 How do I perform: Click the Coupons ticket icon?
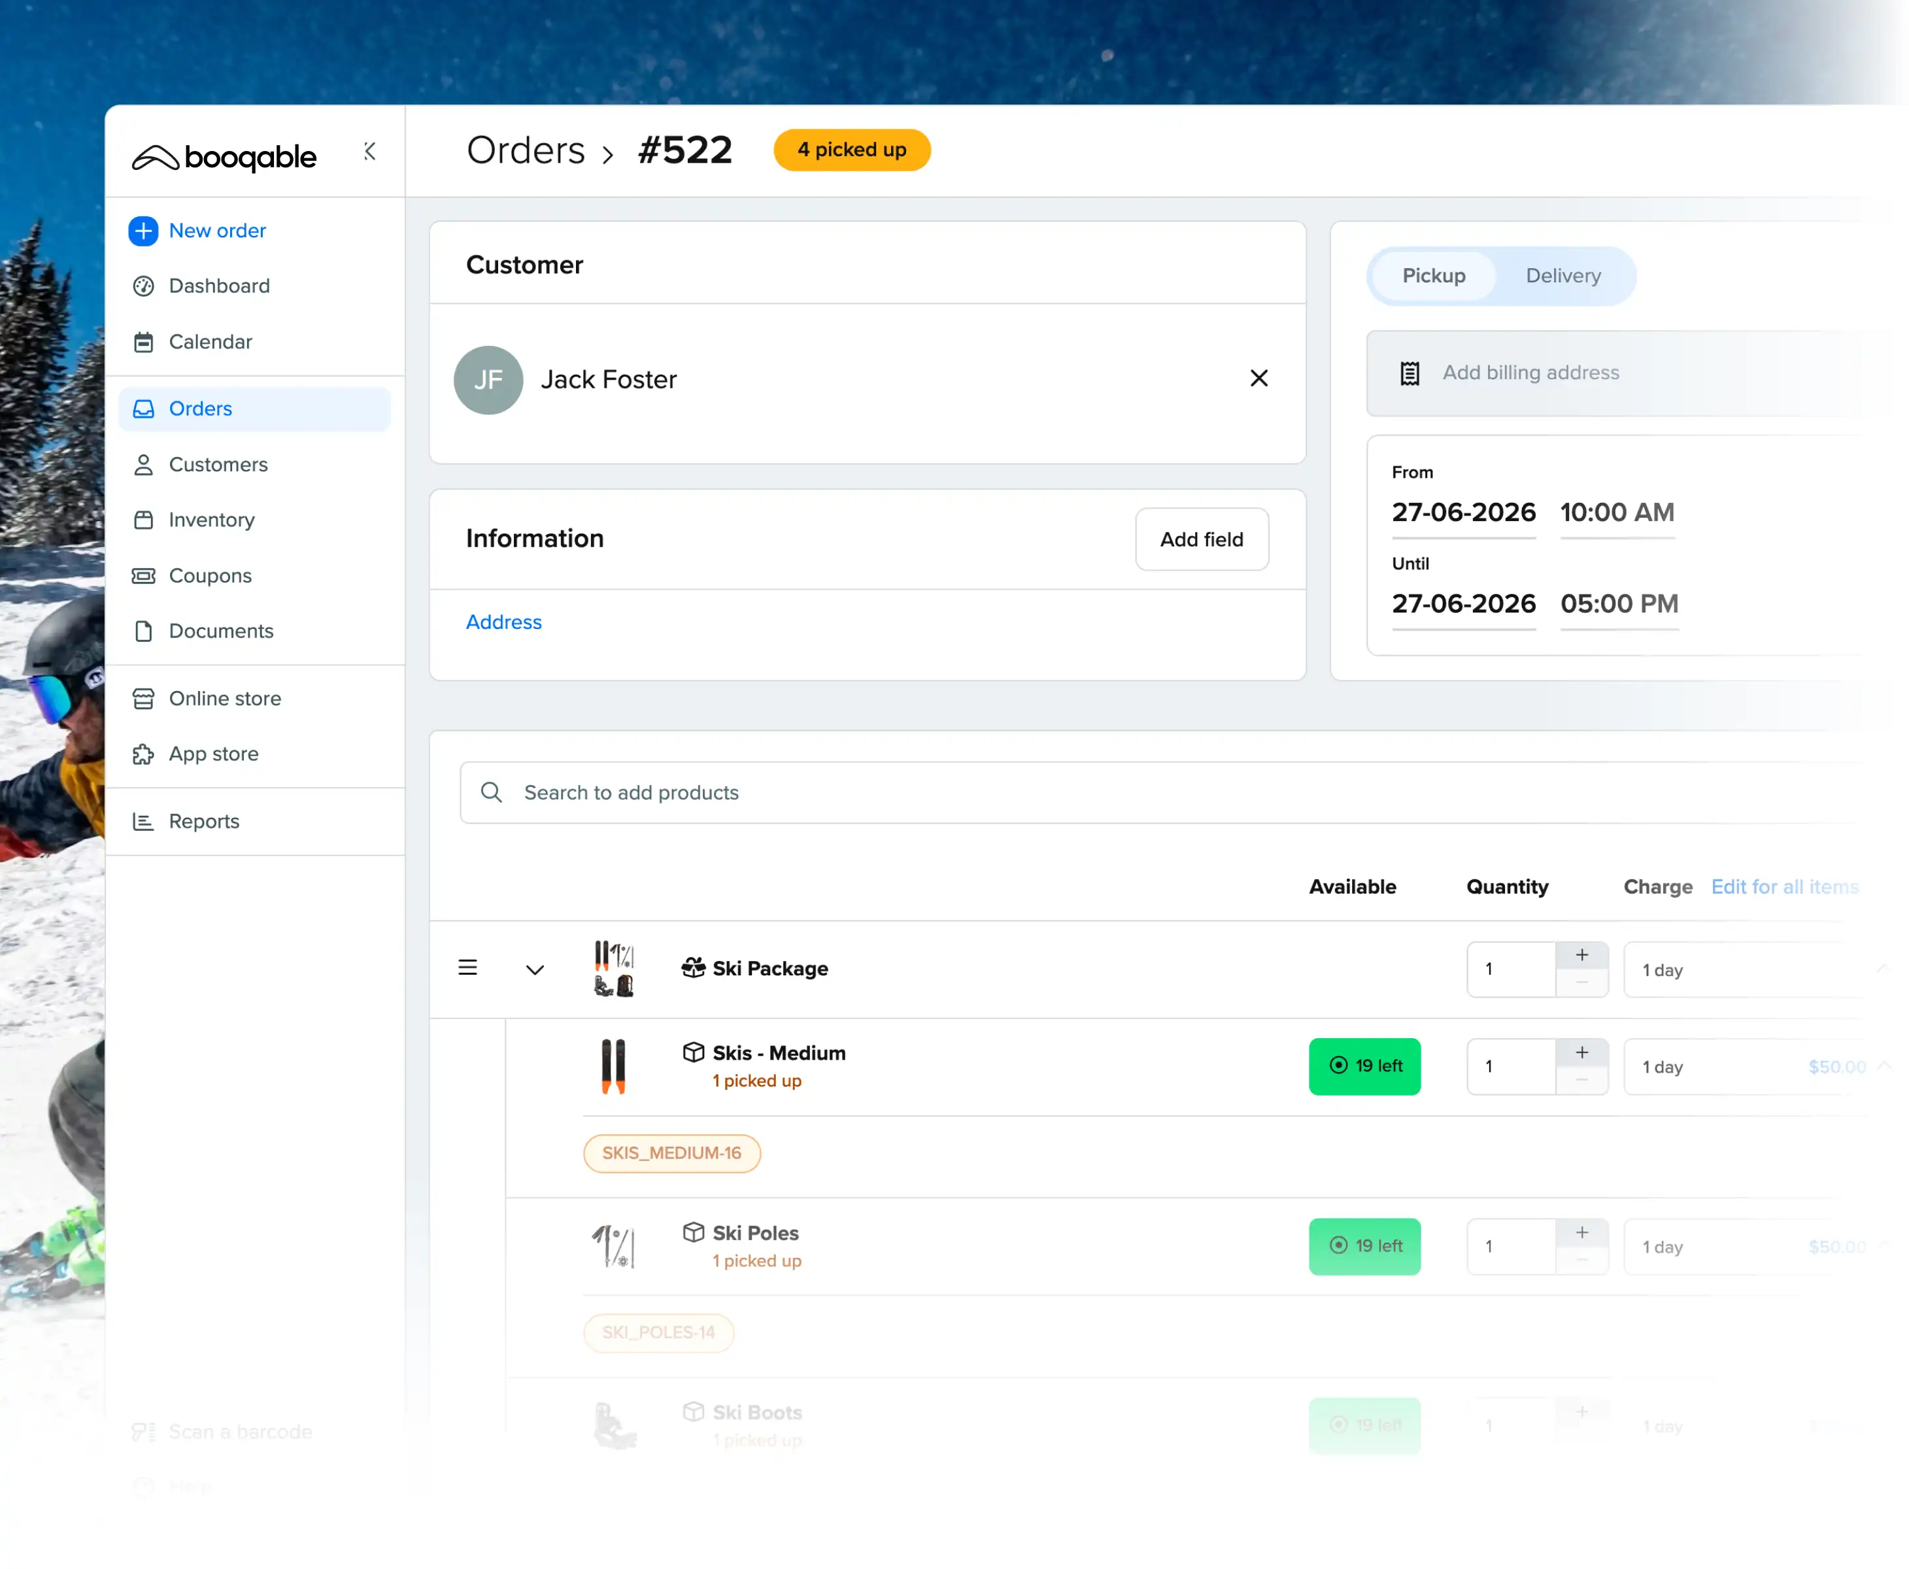144,576
